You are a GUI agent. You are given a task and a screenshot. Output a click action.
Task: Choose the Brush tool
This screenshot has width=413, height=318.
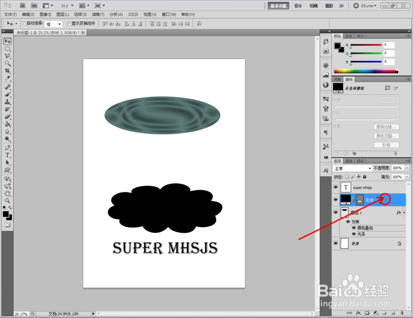click(x=7, y=94)
